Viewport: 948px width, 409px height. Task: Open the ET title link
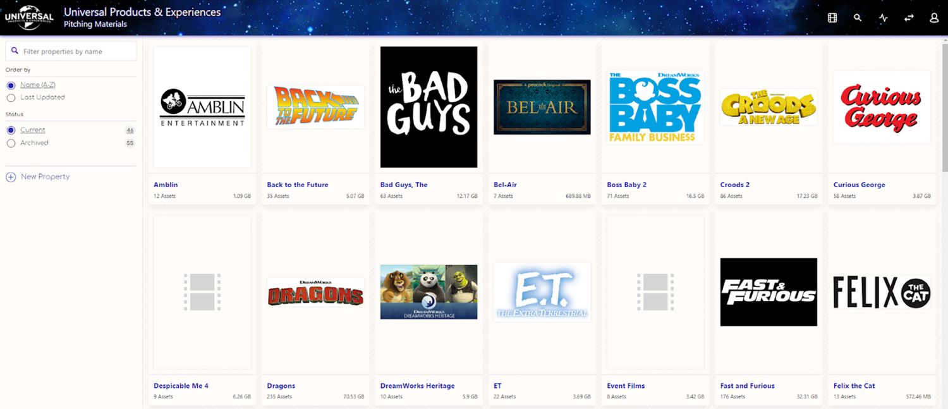497,386
